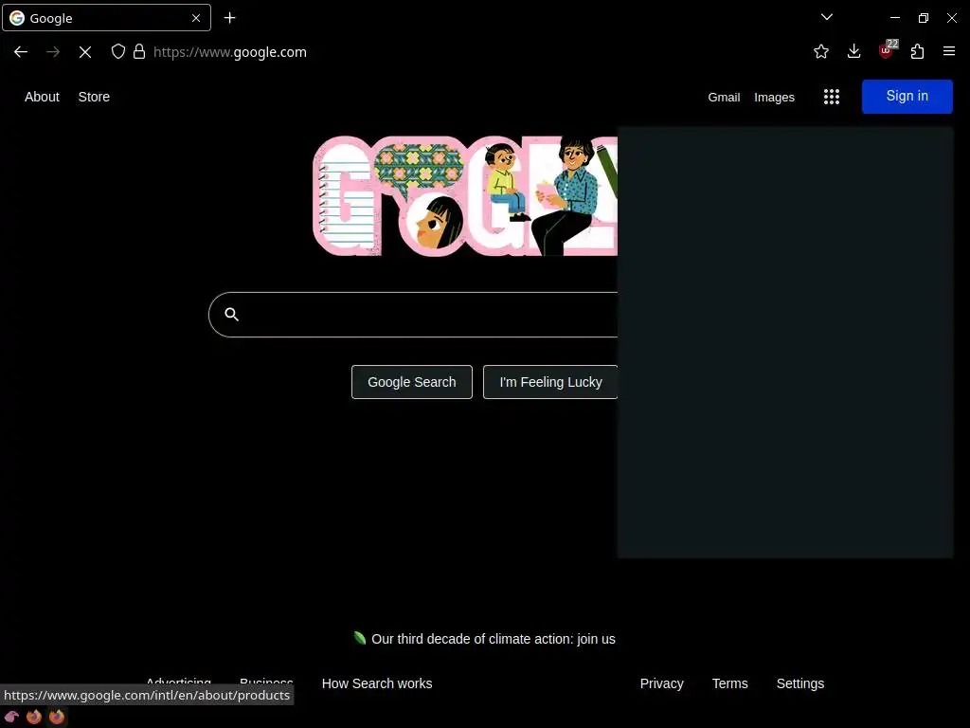
Task: Open 'Our third decade of climate action' link
Action: (493, 639)
